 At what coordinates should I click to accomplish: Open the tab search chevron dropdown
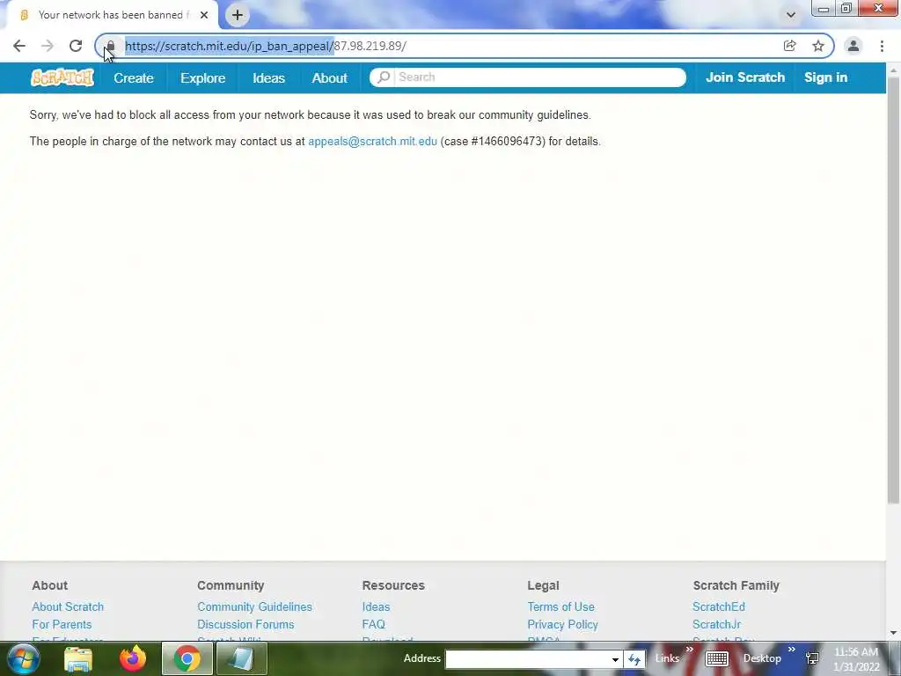791,15
